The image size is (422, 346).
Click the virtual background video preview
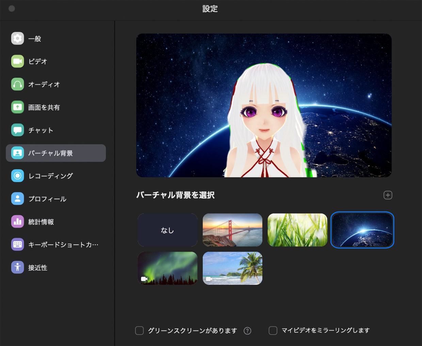tap(264, 105)
